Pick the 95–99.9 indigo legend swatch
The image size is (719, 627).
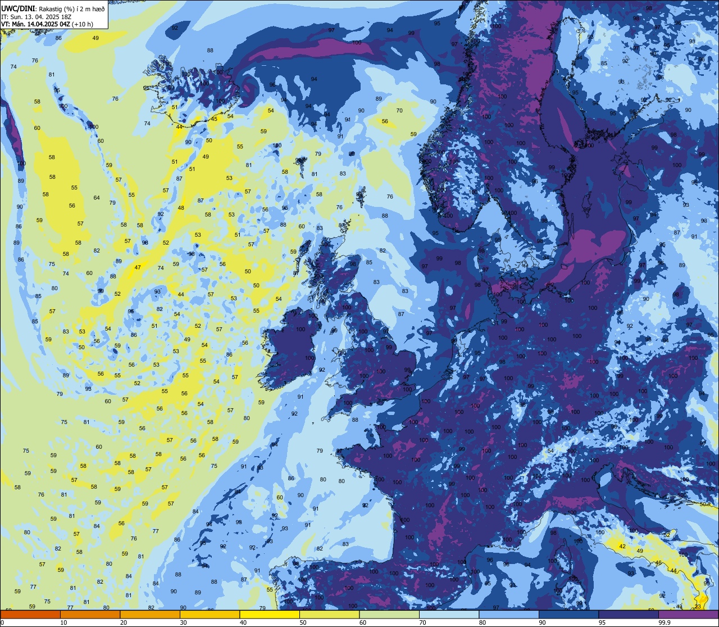[x=629, y=614]
